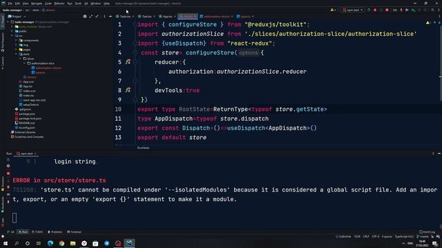Open the Navigate menu
Screen dimensions: 442x248
[x=37, y=3]
